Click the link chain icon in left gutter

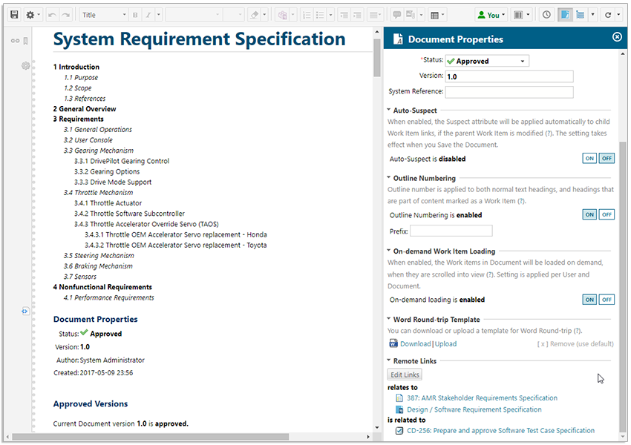[16, 41]
